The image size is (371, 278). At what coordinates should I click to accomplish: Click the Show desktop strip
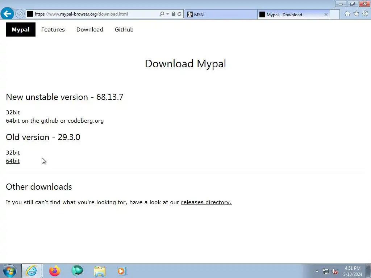368,271
